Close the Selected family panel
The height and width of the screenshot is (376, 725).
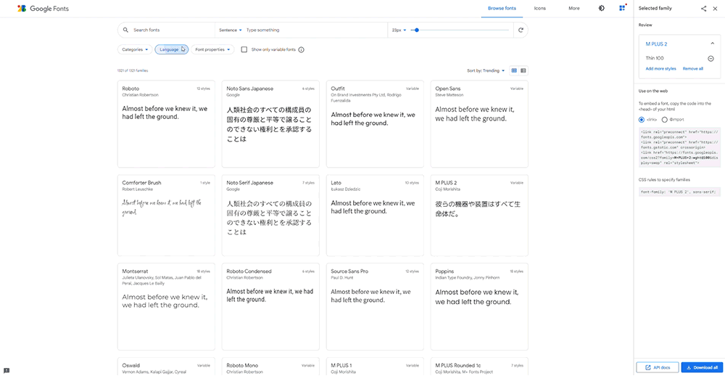coord(716,8)
